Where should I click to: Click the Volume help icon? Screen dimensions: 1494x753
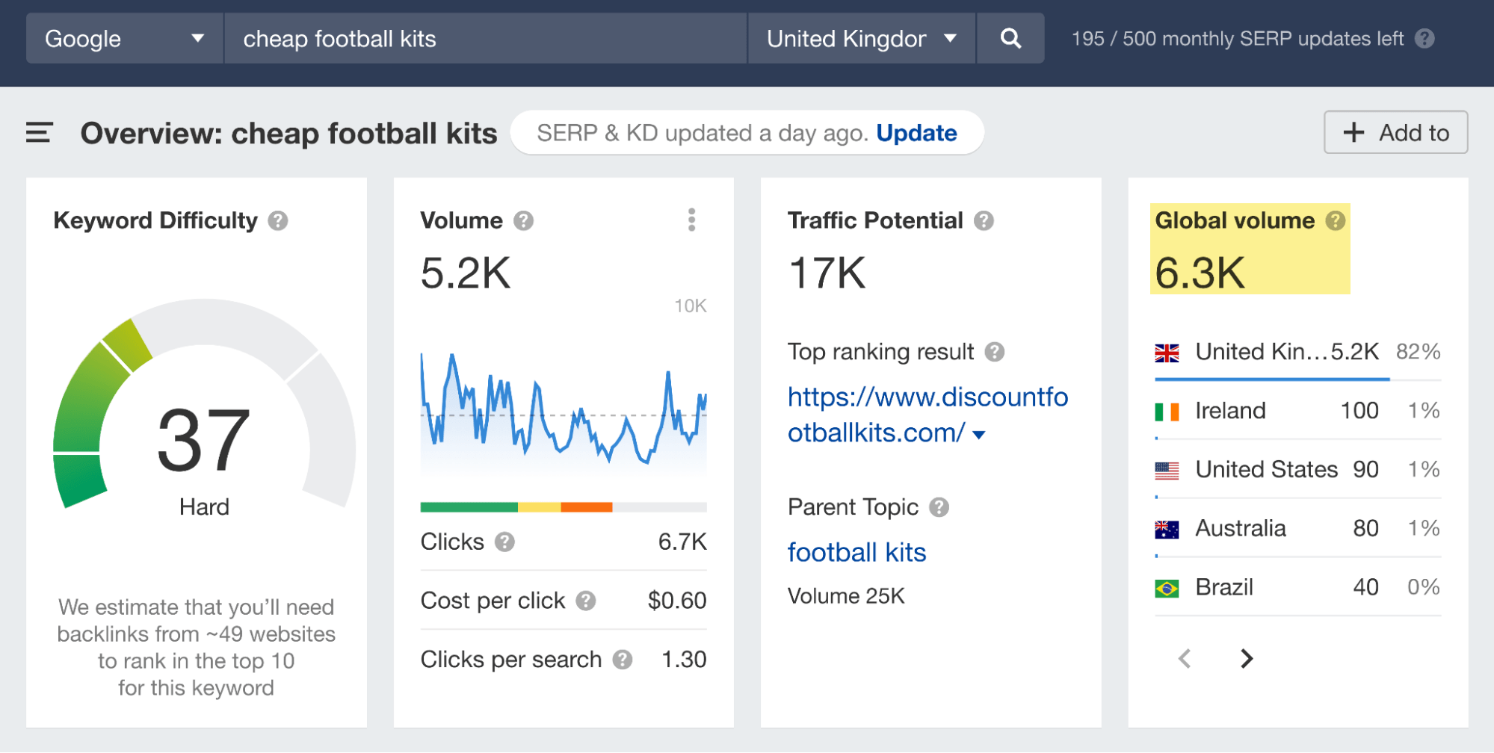524,220
